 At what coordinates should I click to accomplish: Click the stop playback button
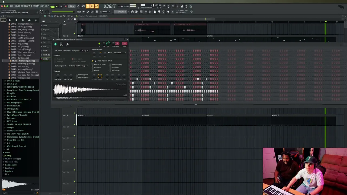(x=61, y=6)
